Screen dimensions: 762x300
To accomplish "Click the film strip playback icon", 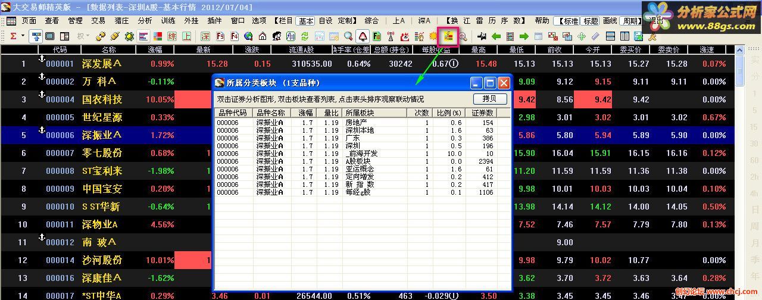I will [510, 36].
